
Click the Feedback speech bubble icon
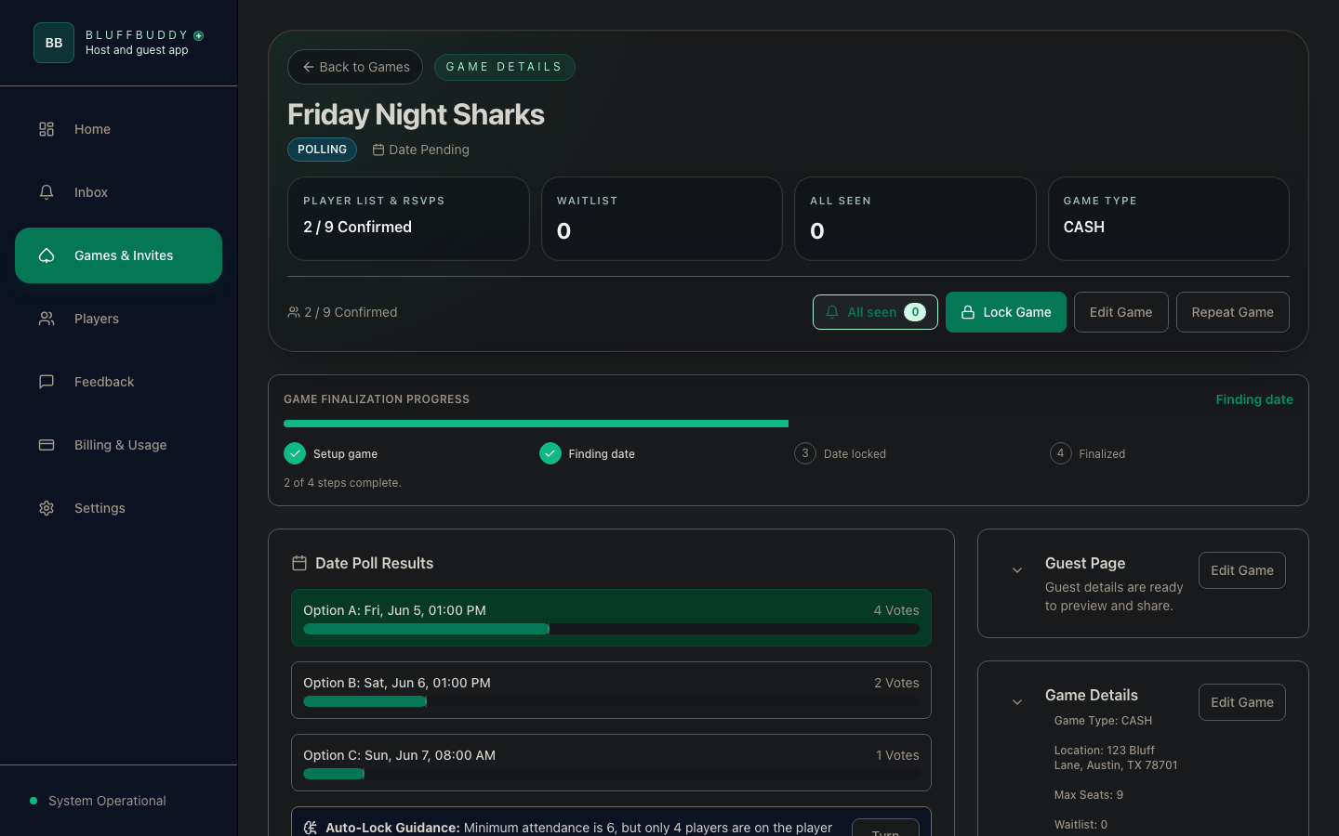46,382
